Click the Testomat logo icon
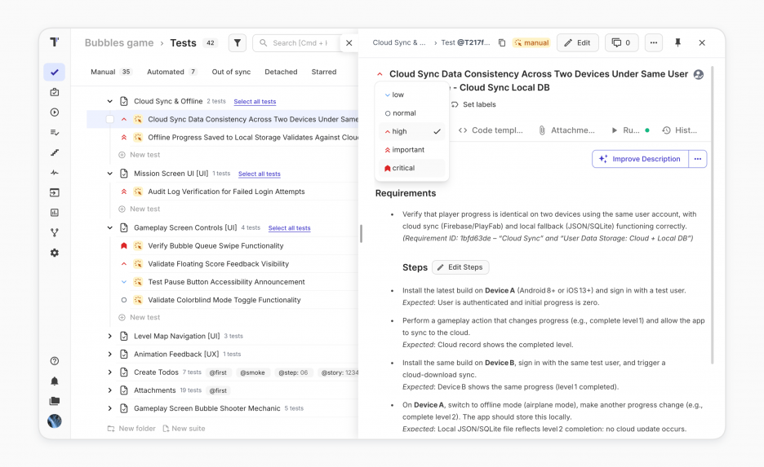The height and width of the screenshot is (467, 764). click(x=55, y=42)
